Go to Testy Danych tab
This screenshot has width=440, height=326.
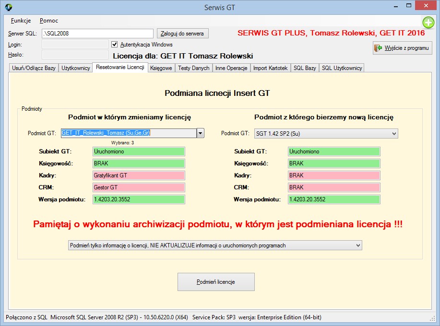coord(194,68)
